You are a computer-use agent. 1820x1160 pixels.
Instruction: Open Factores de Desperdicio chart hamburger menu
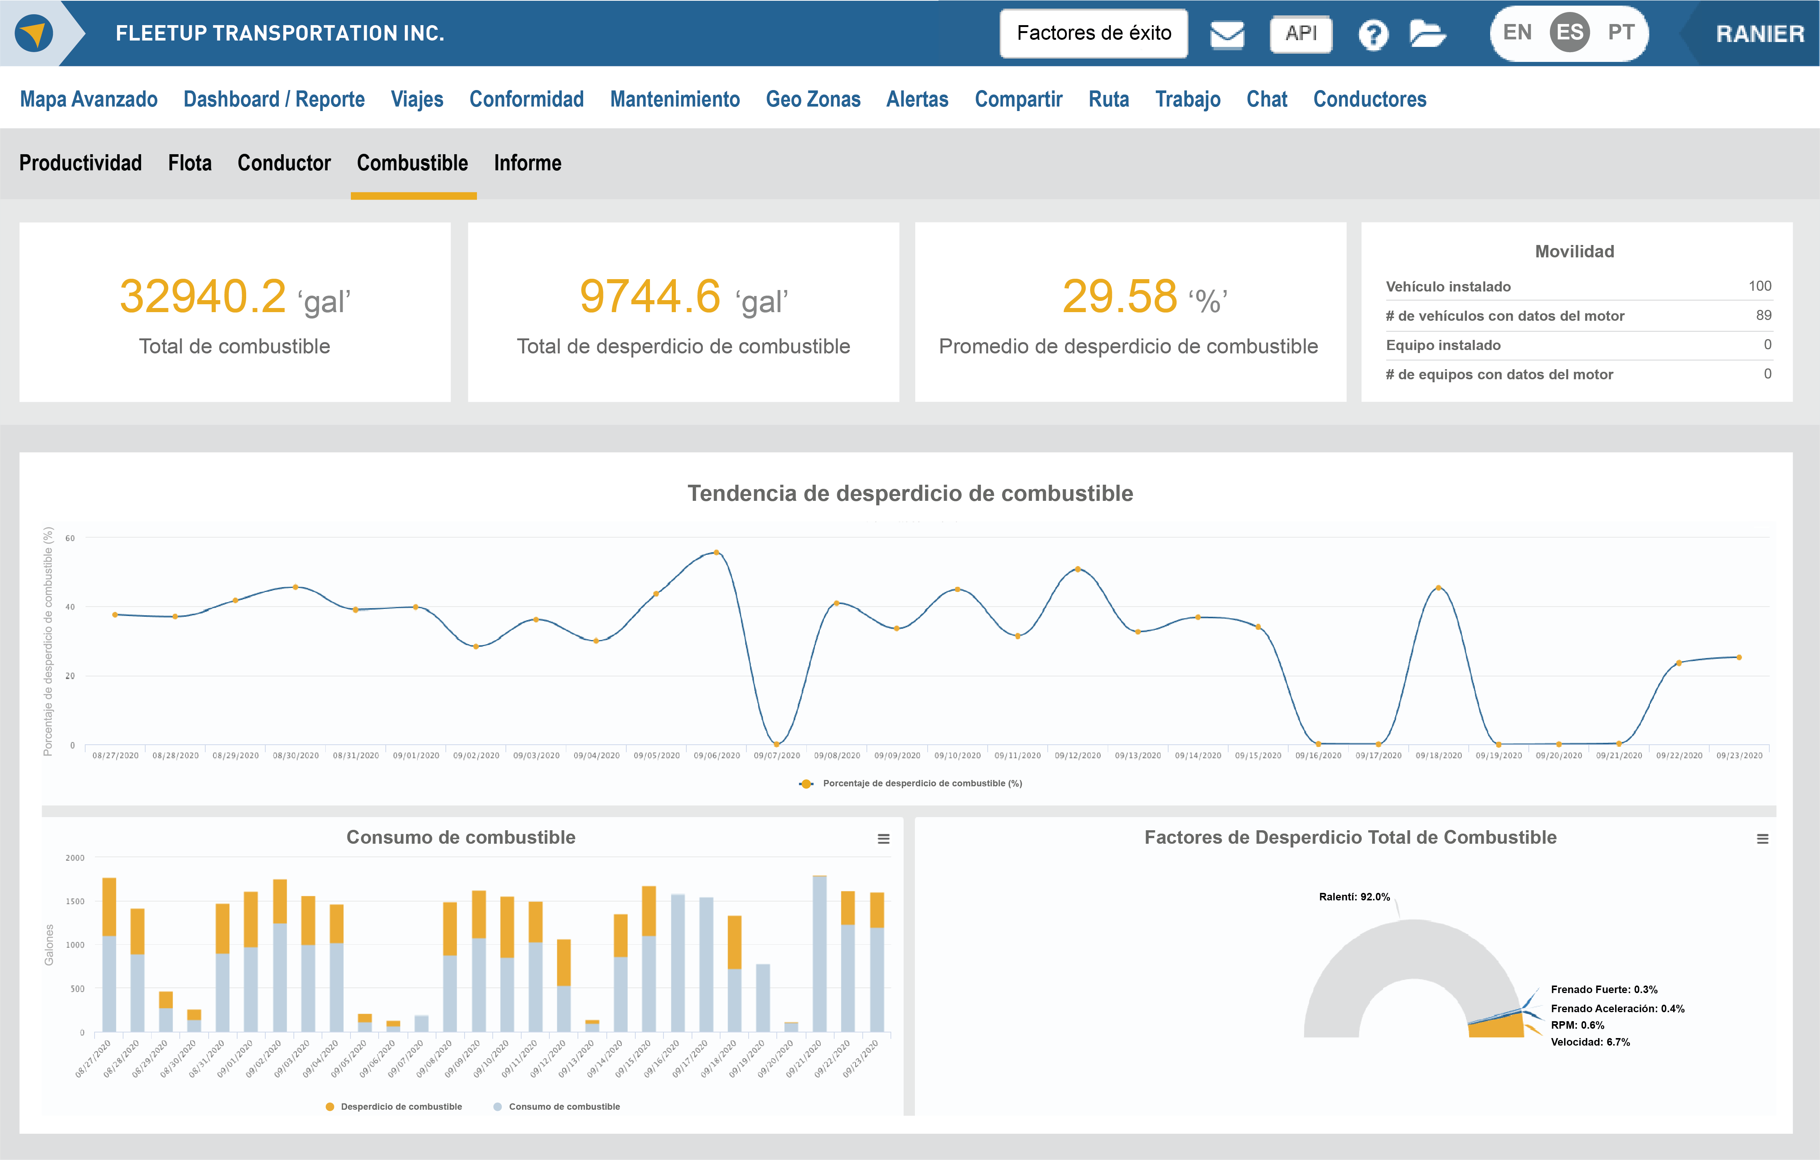coord(1762,839)
